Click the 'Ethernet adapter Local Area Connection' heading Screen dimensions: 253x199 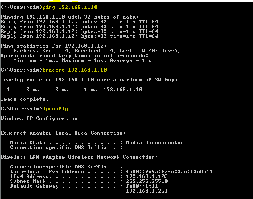(x=63, y=133)
